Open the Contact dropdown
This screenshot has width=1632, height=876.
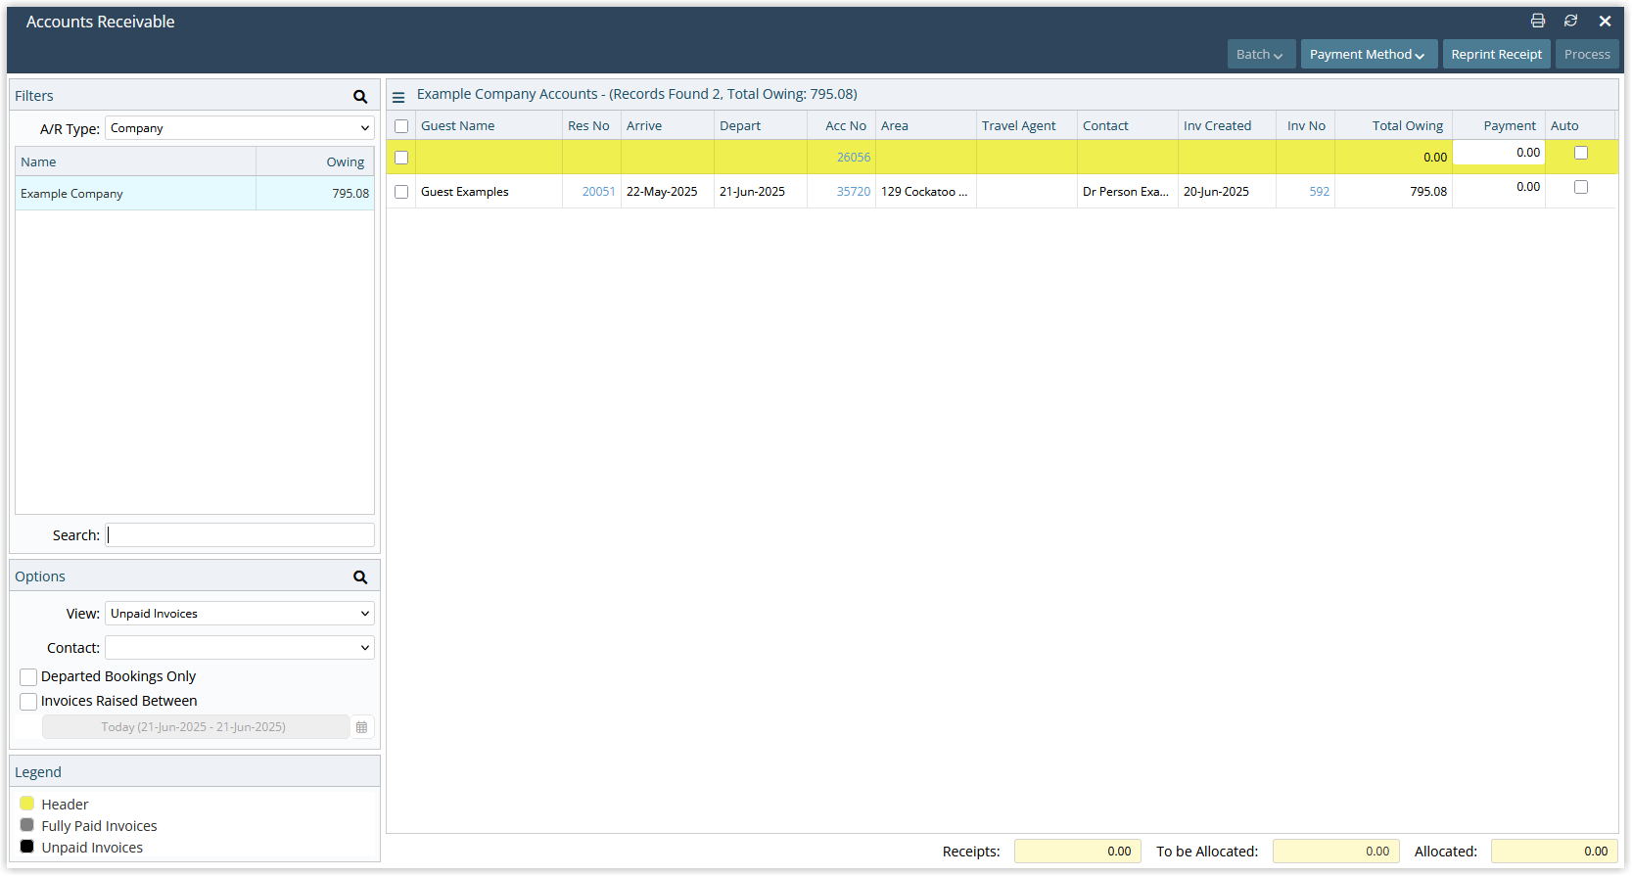point(240,648)
